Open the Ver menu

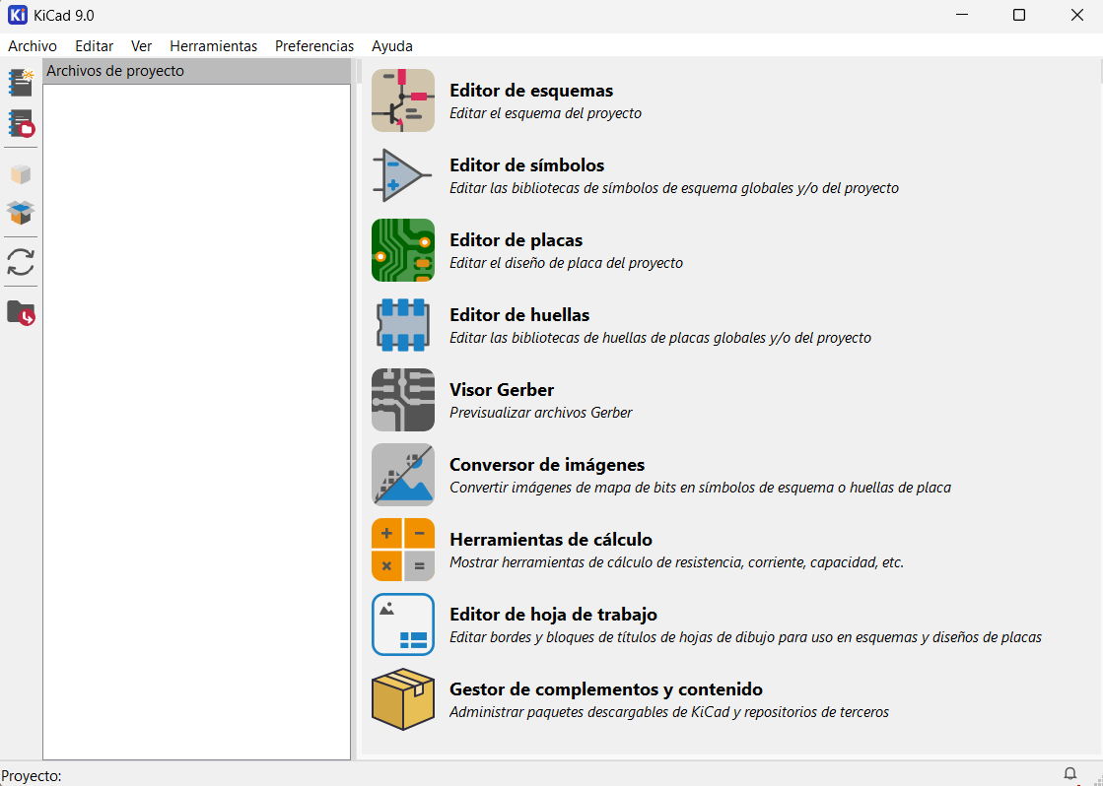tap(141, 46)
